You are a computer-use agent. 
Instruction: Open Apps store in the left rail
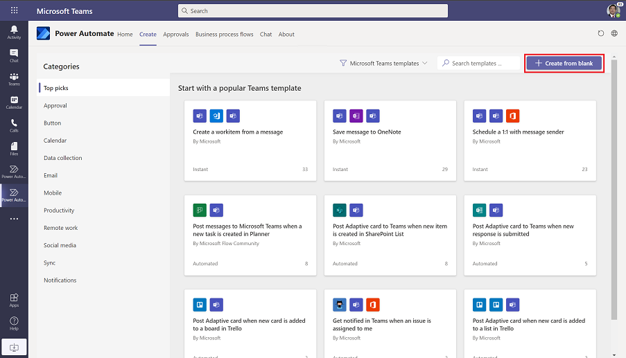tap(14, 301)
